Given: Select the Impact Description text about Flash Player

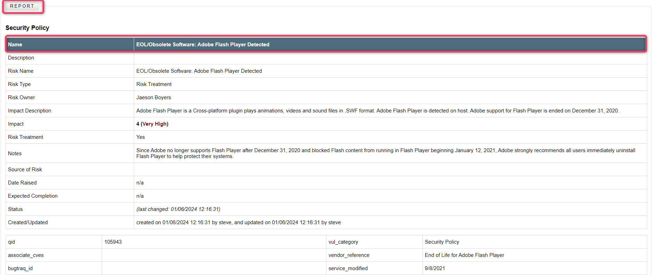Looking at the screenshot, I should 378,111.
